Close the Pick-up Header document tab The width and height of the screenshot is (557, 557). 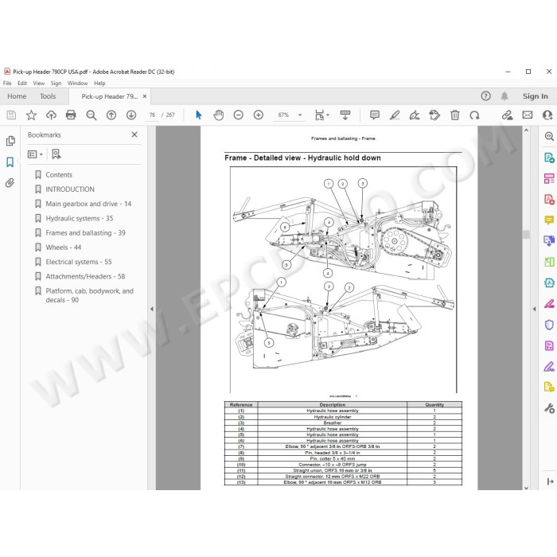(x=145, y=96)
